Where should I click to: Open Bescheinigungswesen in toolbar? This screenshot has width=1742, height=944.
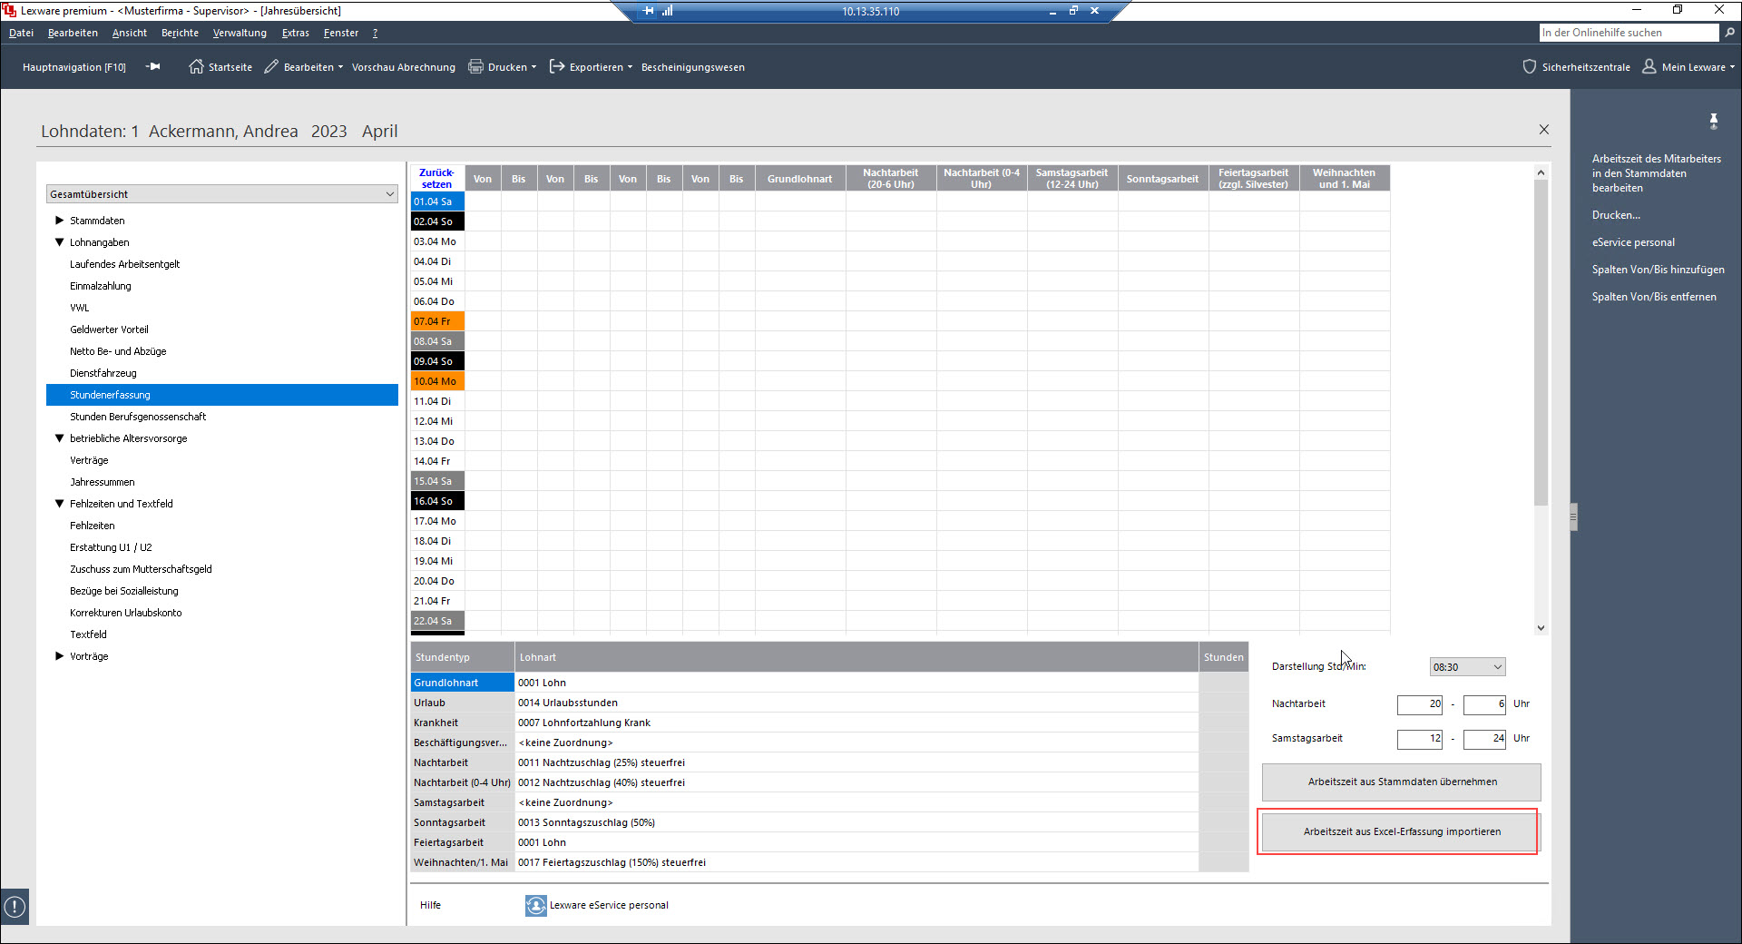click(x=693, y=67)
